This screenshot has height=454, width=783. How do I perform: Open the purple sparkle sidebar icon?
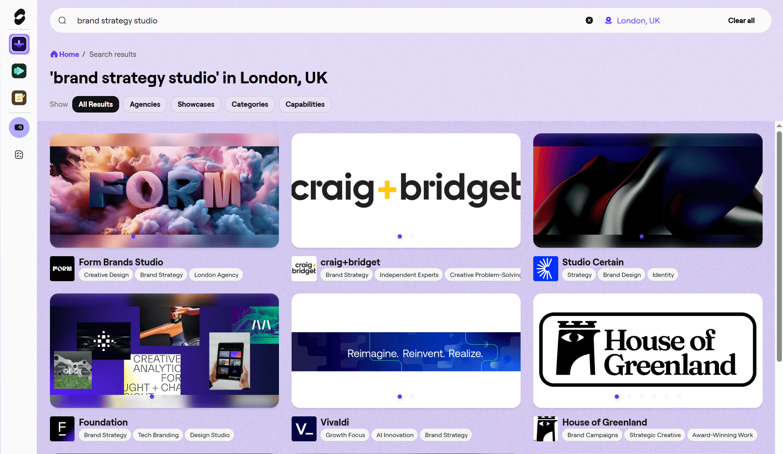click(19, 44)
